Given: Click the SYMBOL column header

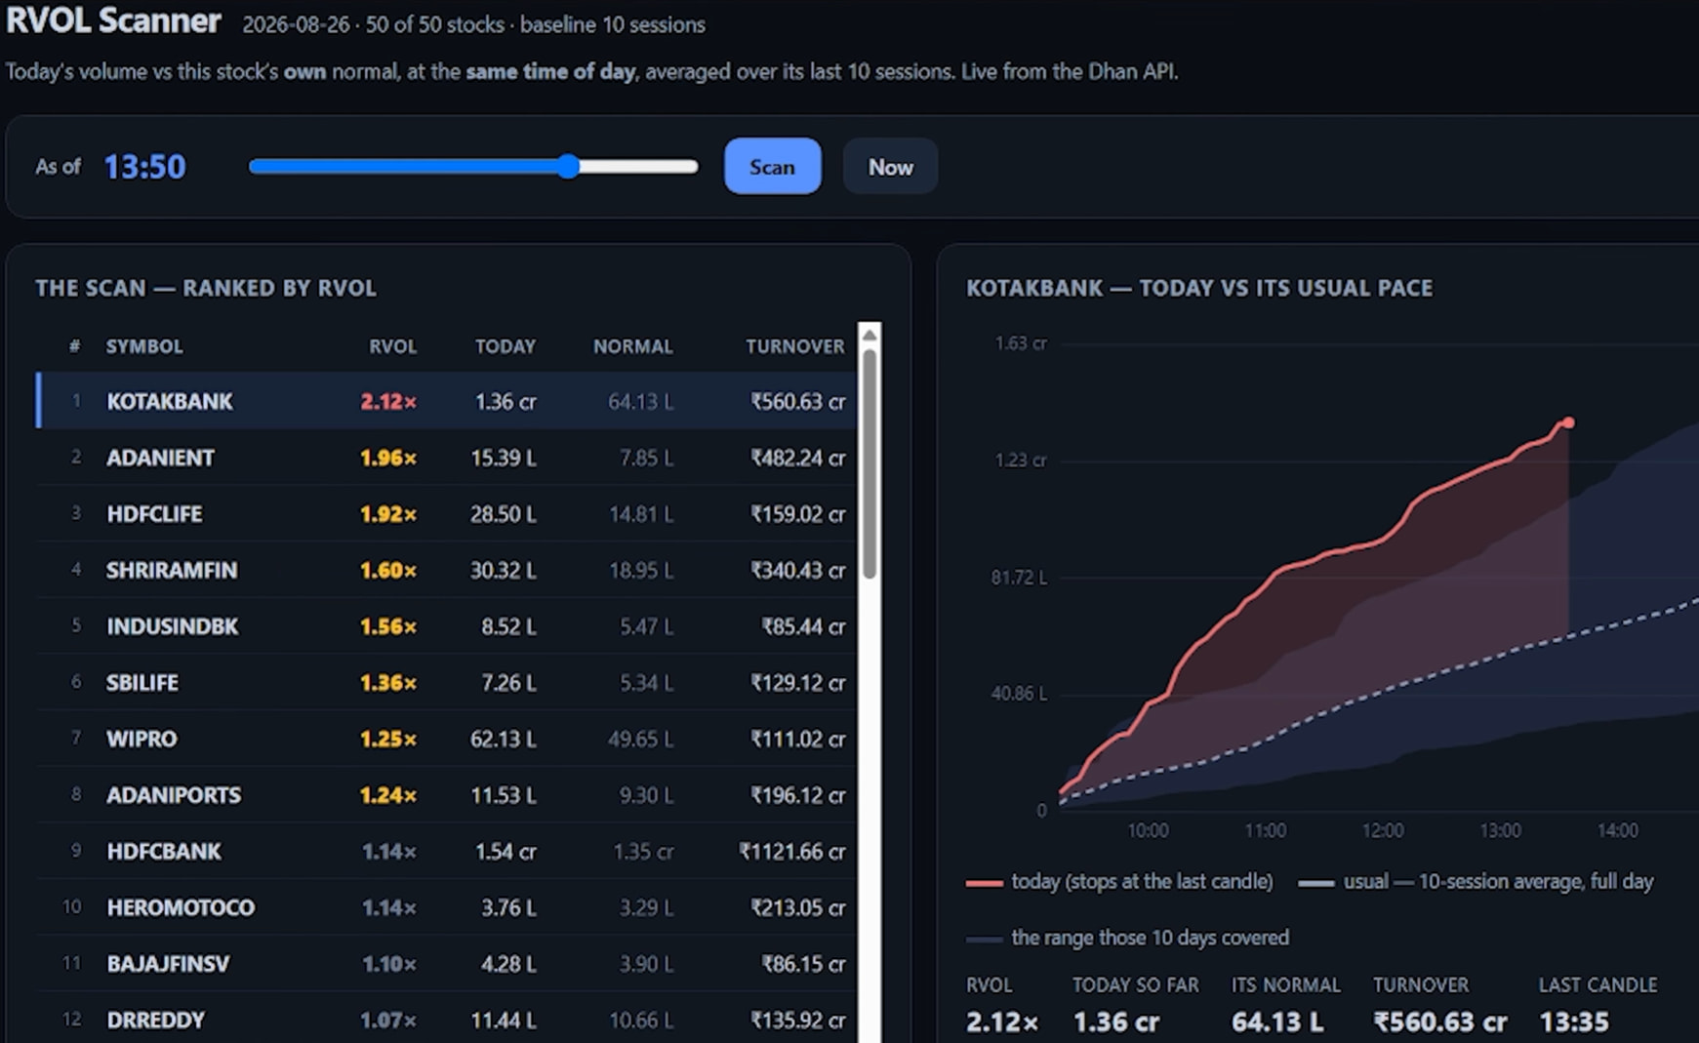Looking at the screenshot, I should tap(144, 346).
